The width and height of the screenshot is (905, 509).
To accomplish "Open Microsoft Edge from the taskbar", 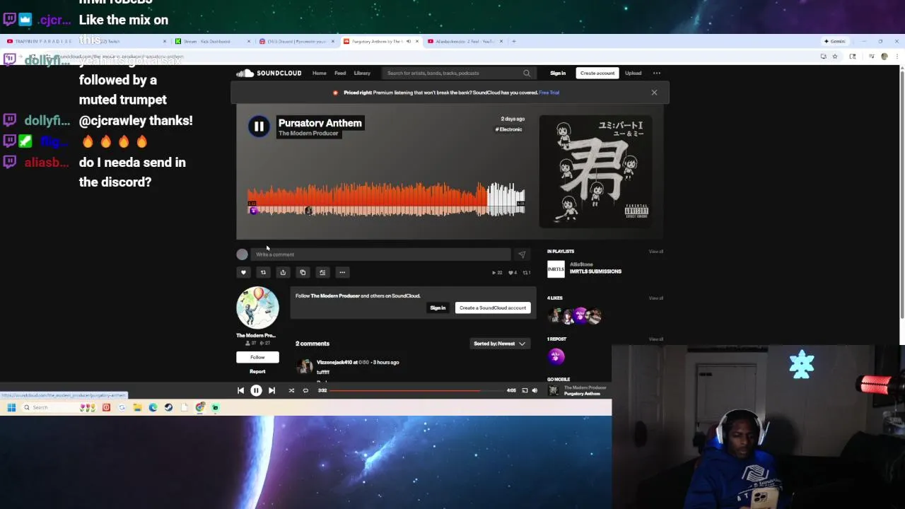I will click(153, 407).
